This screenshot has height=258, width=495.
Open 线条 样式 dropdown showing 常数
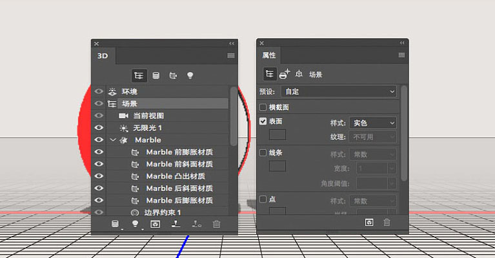coord(373,154)
